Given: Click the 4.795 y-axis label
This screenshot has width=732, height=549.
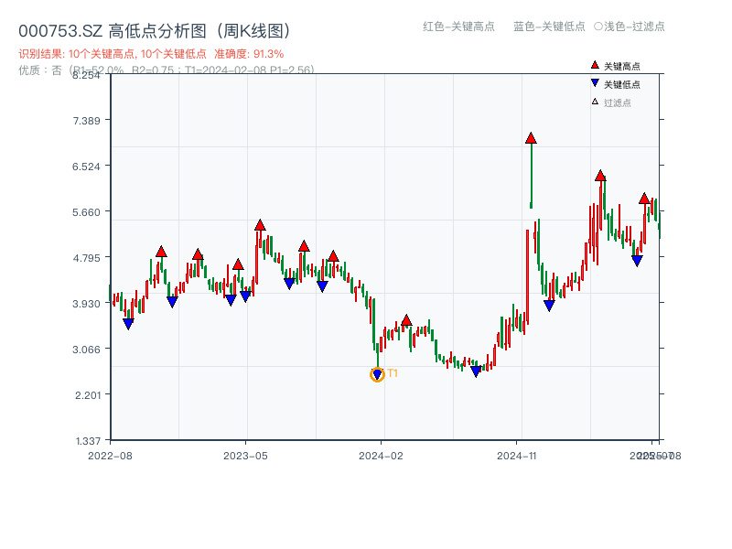Looking at the screenshot, I should (86, 258).
